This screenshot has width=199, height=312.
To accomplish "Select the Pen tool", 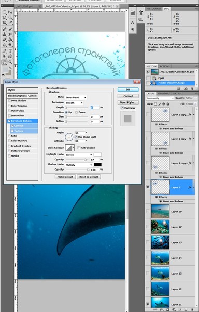I will tap(4, 51).
